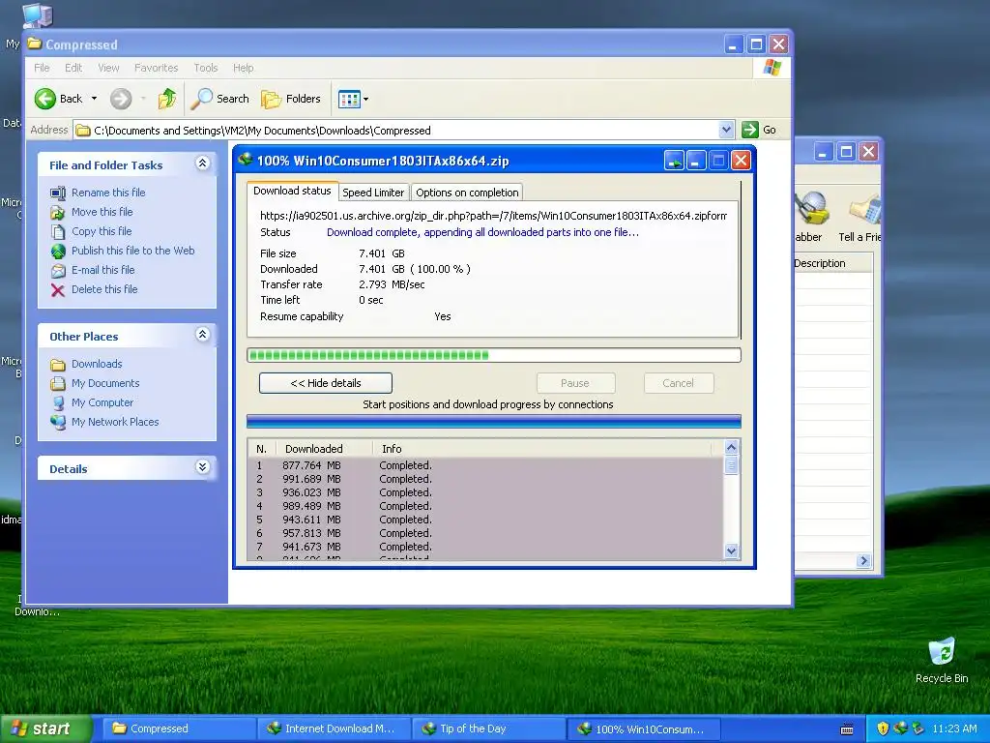Image resolution: width=990 pixels, height=743 pixels.
Task: Click the globe publish icon
Action: 58,252
